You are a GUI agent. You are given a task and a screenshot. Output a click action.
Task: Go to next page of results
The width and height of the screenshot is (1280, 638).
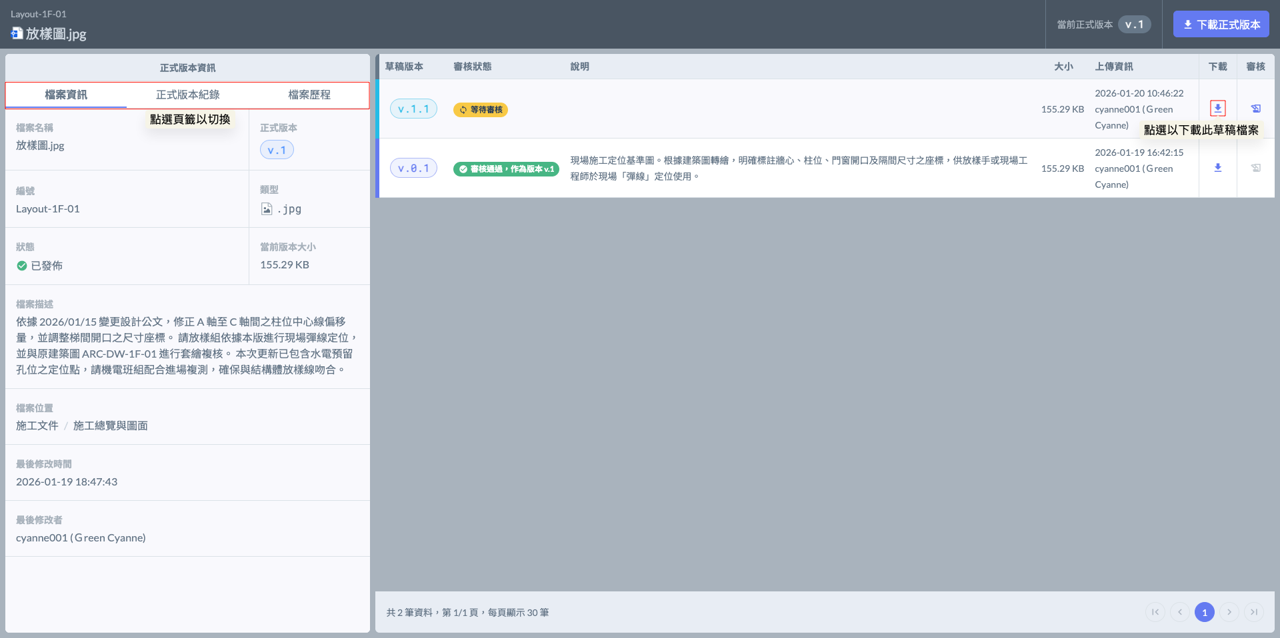coord(1229,612)
